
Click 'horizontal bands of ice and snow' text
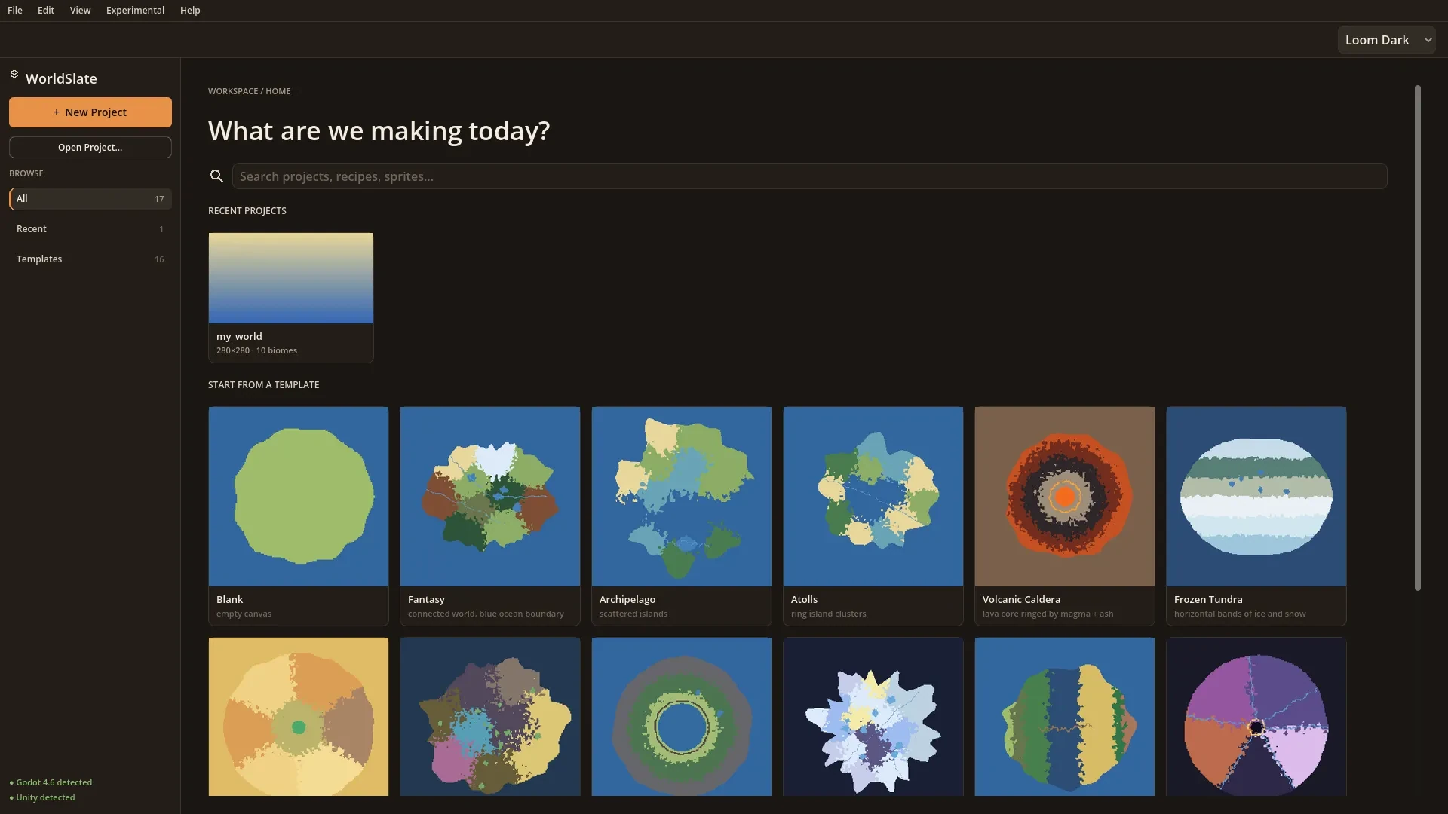[1240, 614]
